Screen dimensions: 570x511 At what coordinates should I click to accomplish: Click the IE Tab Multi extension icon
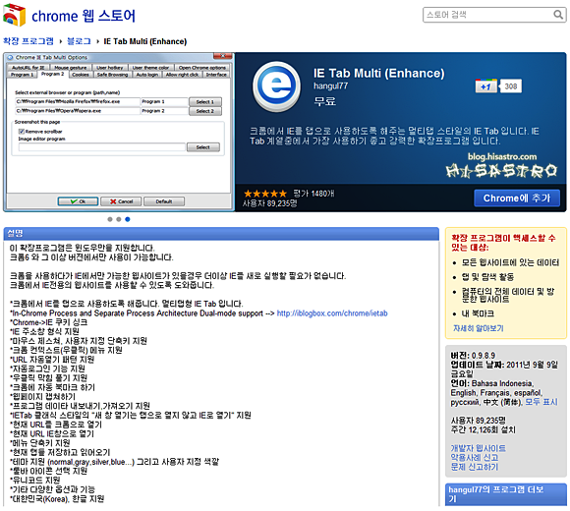click(276, 86)
